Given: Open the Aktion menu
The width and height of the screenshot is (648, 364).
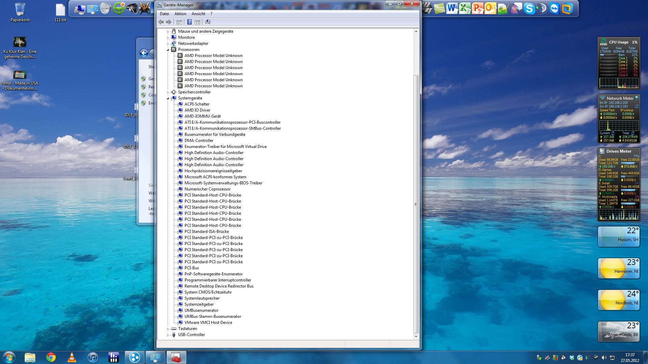Looking at the screenshot, I should [180, 14].
